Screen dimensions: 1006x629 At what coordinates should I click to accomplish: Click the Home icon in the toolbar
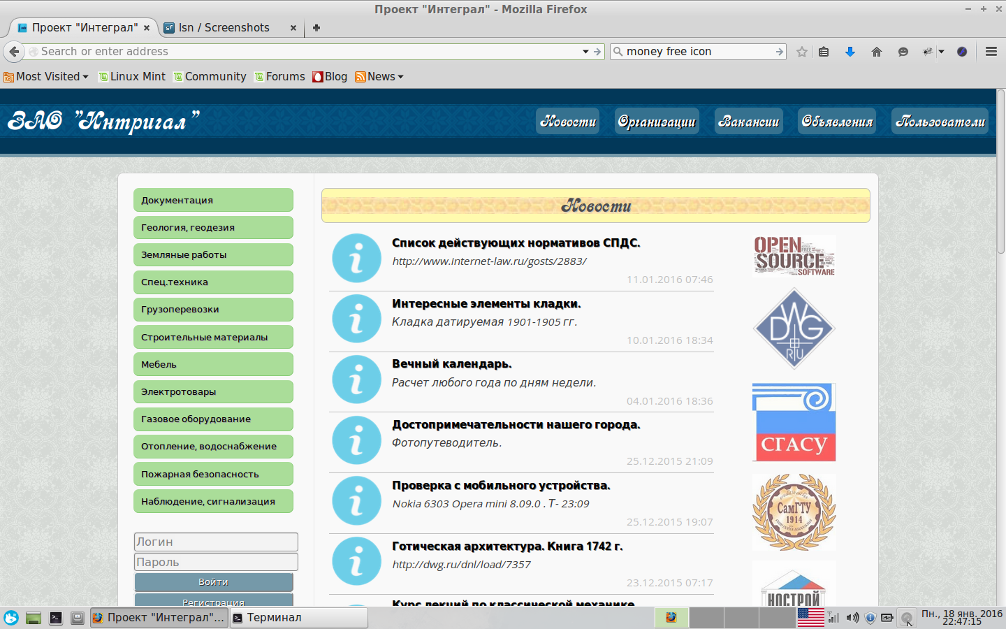click(x=877, y=51)
